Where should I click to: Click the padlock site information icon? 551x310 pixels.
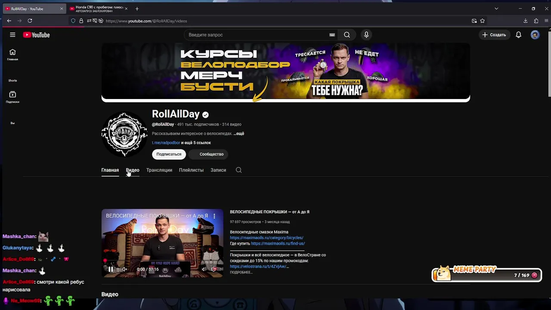click(81, 21)
